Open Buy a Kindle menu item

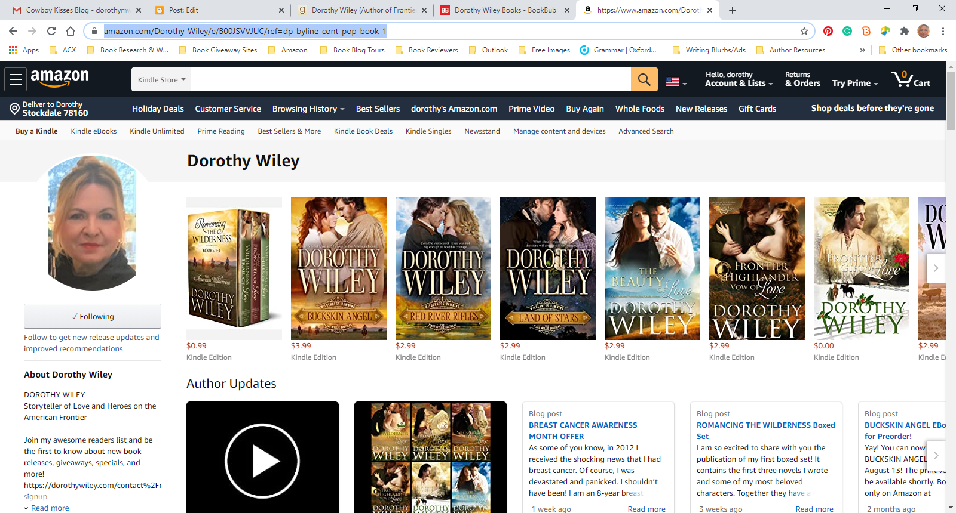pyautogui.click(x=36, y=131)
